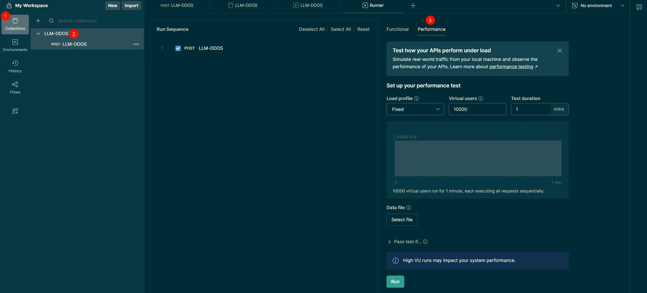
Task: Open the performance testing documentation link
Action: pyautogui.click(x=511, y=67)
